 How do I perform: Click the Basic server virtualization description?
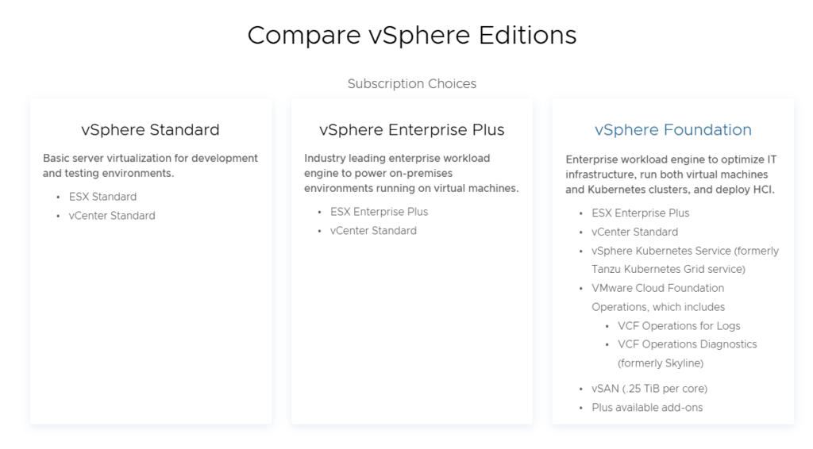(x=150, y=166)
